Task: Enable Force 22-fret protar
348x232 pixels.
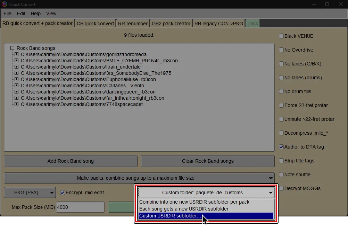Action: (x=281, y=105)
